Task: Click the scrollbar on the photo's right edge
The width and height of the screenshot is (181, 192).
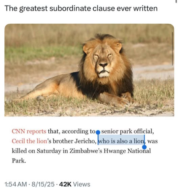Action: click(x=172, y=49)
